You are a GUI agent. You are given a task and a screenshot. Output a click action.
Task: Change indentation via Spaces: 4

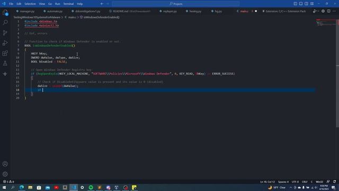point(283,181)
